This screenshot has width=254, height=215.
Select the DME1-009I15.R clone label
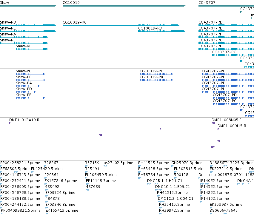coord(232,126)
